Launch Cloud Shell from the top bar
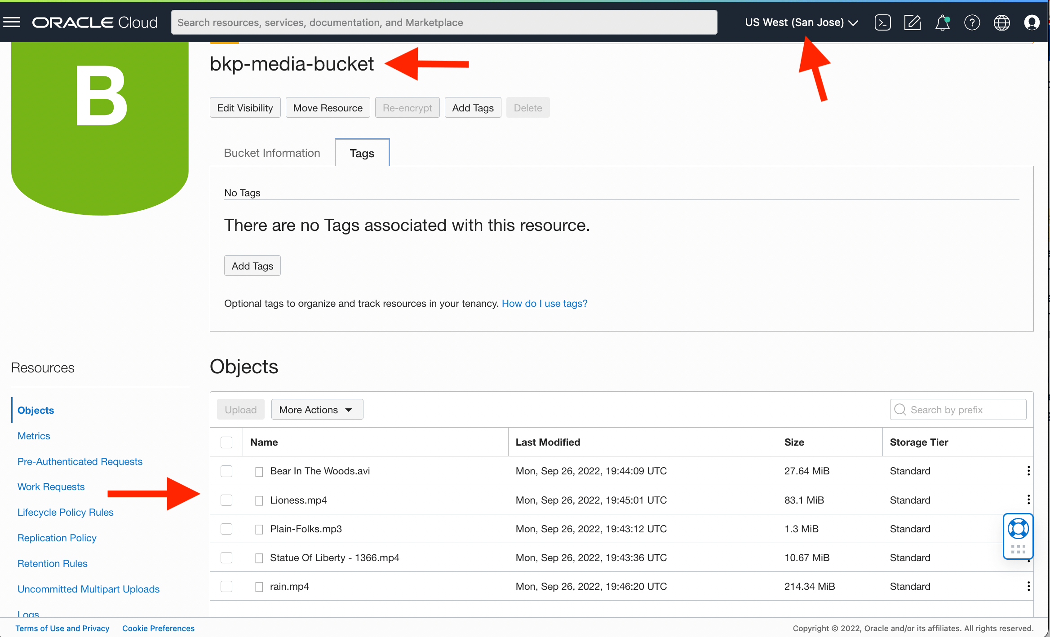The image size is (1050, 637). [882, 22]
